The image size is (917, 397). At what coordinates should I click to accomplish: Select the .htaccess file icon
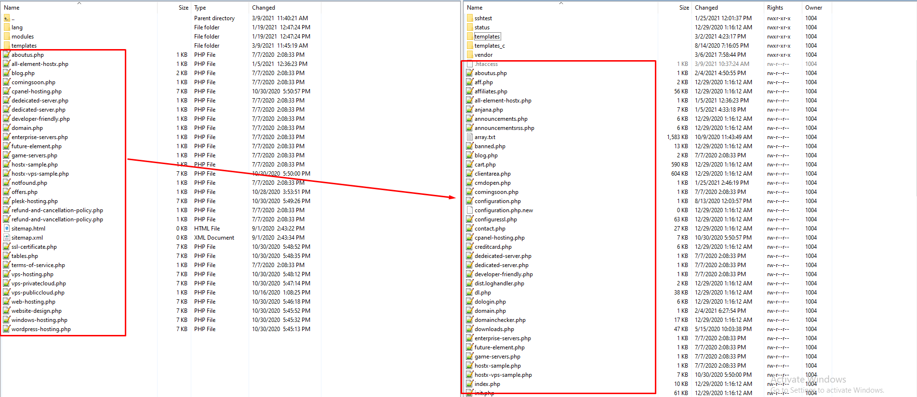tap(470, 64)
